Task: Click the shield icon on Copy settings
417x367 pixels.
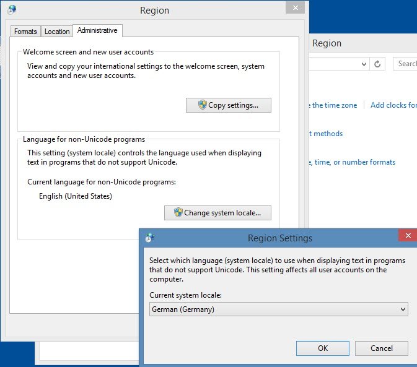Action: pyautogui.click(x=203, y=105)
